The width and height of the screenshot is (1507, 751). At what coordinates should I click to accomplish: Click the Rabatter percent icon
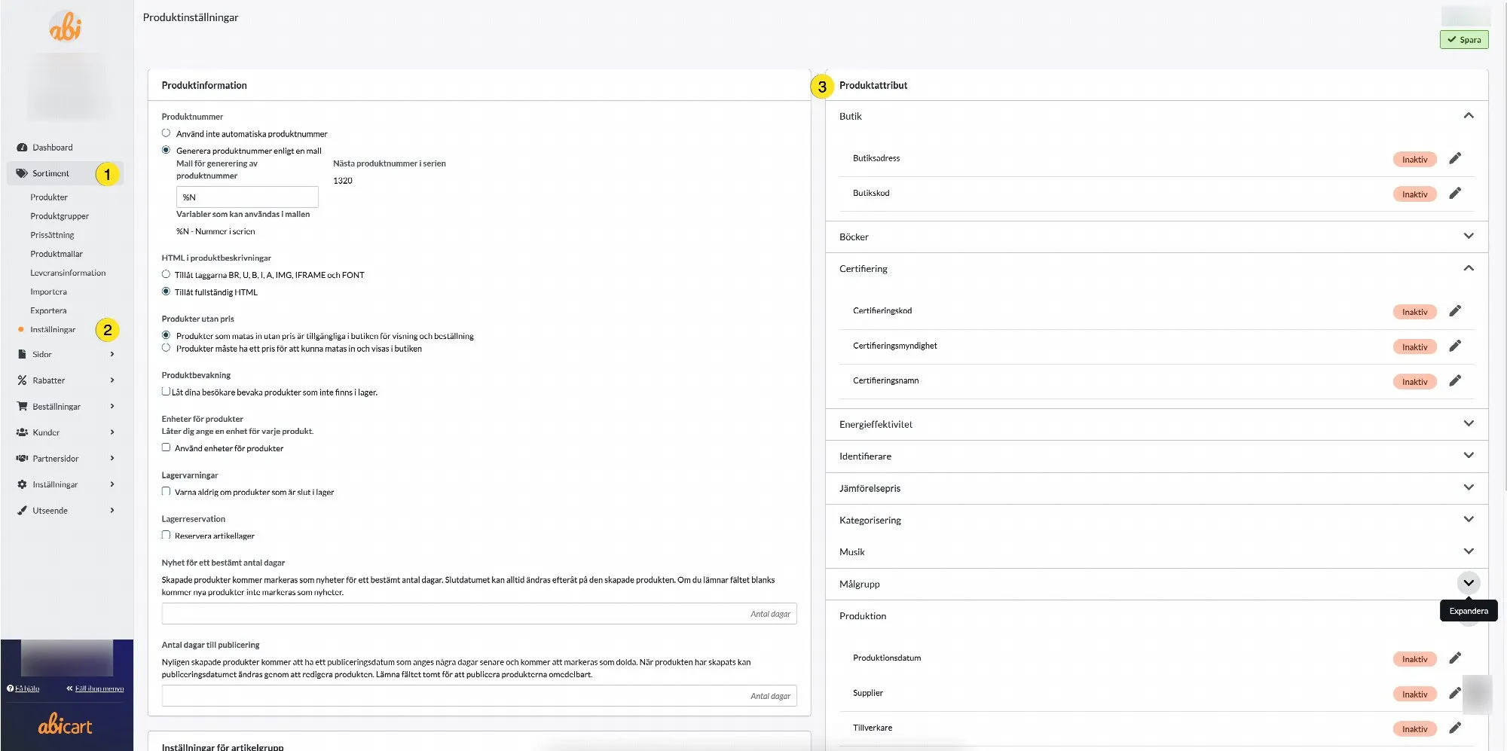pyautogui.click(x=22, y=380)
